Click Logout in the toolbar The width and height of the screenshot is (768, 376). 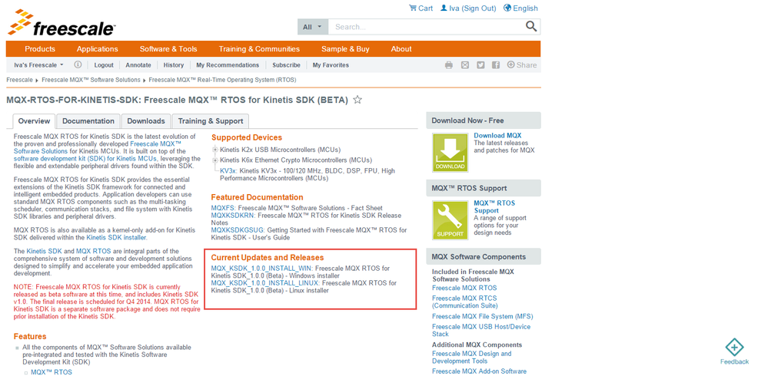pos(104,65)
